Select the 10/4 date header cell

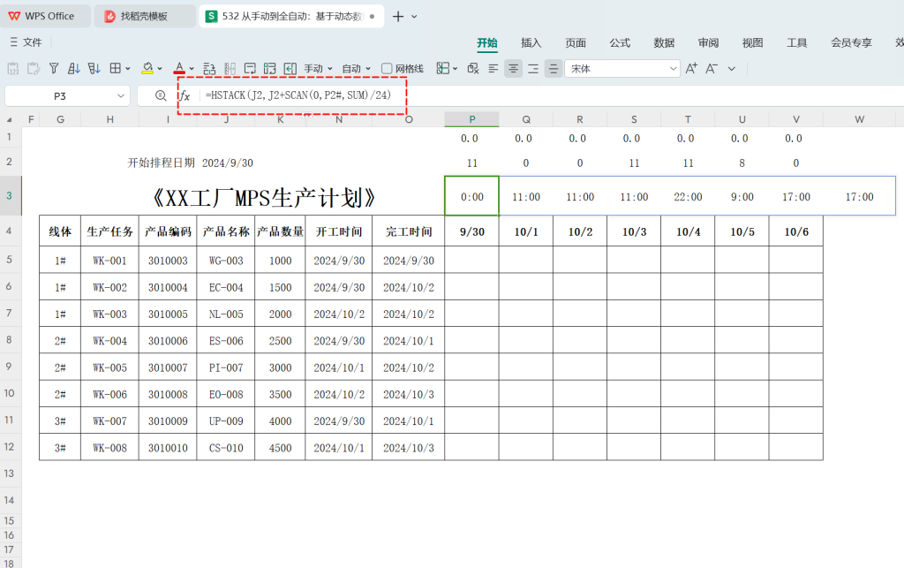(x=688, y=231)
